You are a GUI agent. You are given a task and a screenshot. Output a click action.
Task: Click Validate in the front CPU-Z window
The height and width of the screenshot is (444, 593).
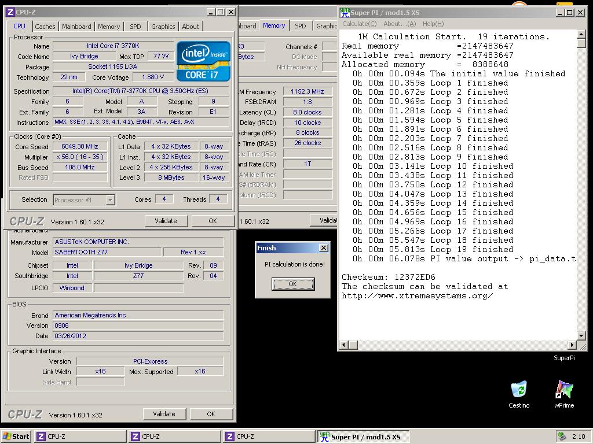[166, 221]
